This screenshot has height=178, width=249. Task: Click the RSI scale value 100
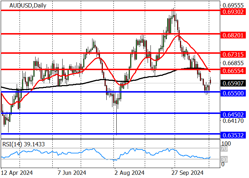226,144
